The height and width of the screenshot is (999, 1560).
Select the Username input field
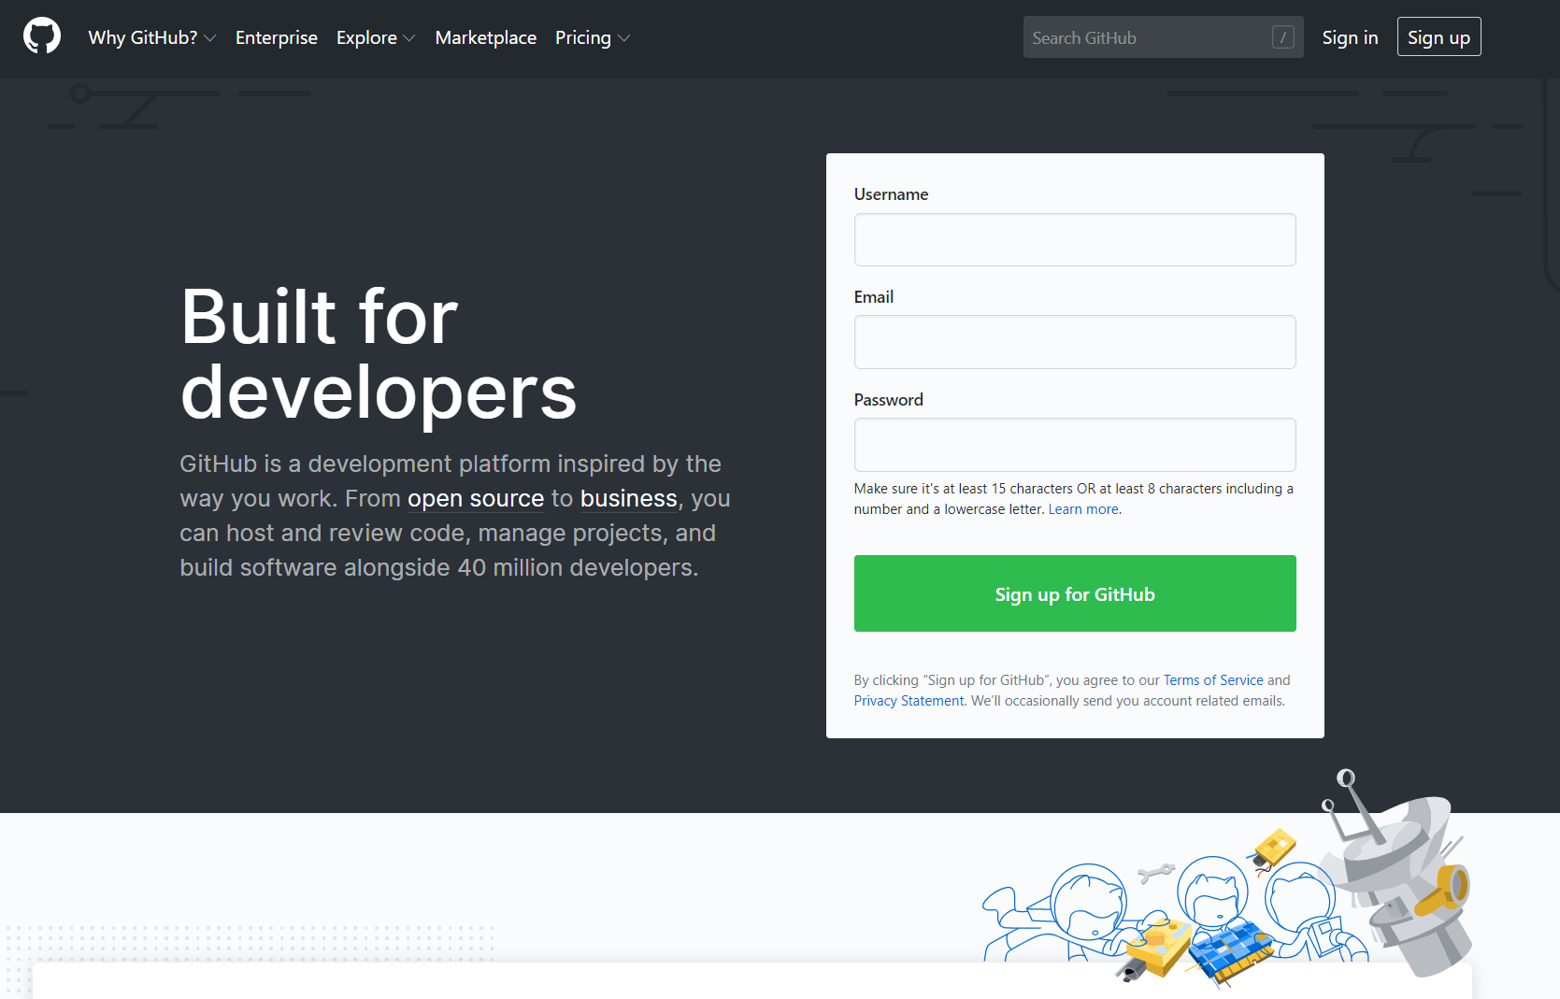(x=1075, y=239)
